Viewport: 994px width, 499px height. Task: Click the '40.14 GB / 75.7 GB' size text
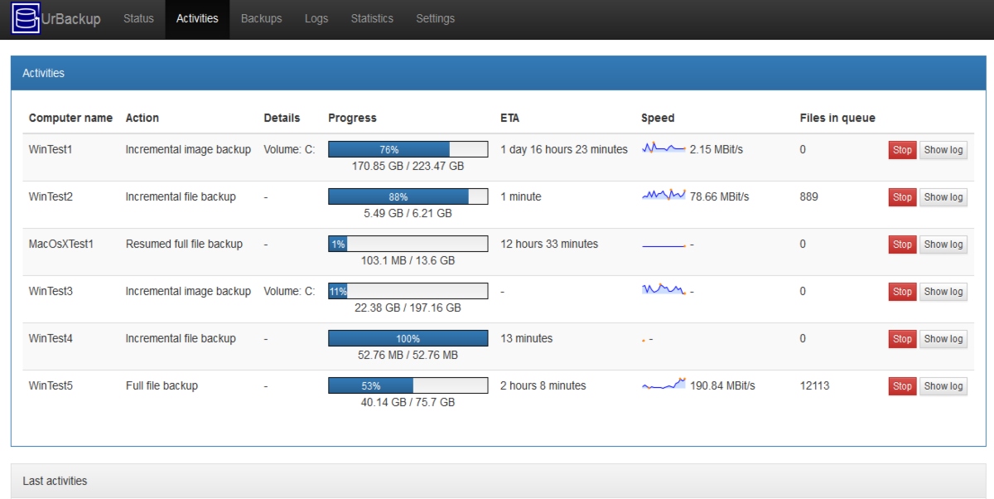point(408,402)
